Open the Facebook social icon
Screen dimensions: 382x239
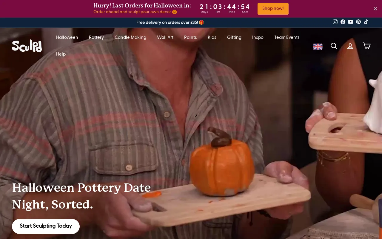[343, 22]
